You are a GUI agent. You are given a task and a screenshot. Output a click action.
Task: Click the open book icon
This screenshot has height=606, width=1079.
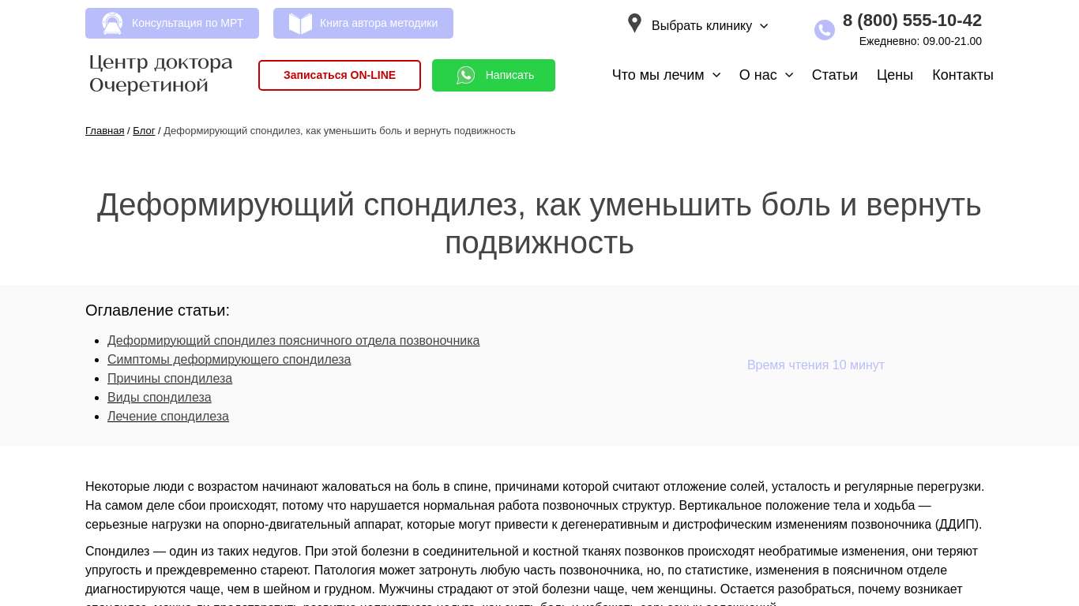pos(300,24)
